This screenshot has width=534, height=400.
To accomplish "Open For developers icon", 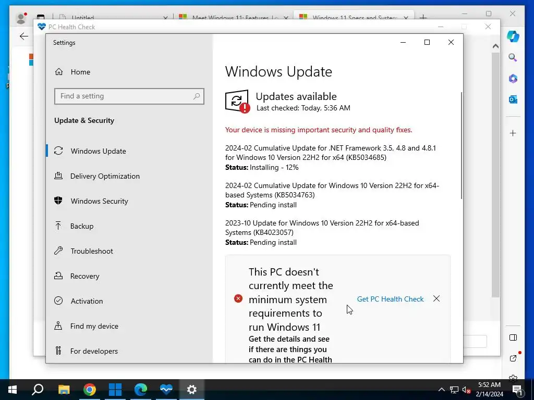I will pos(58,351).
